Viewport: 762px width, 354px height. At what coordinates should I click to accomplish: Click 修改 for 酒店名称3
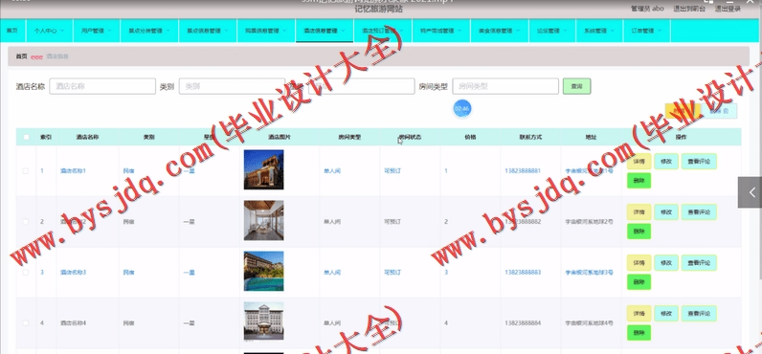coord(666,263)
